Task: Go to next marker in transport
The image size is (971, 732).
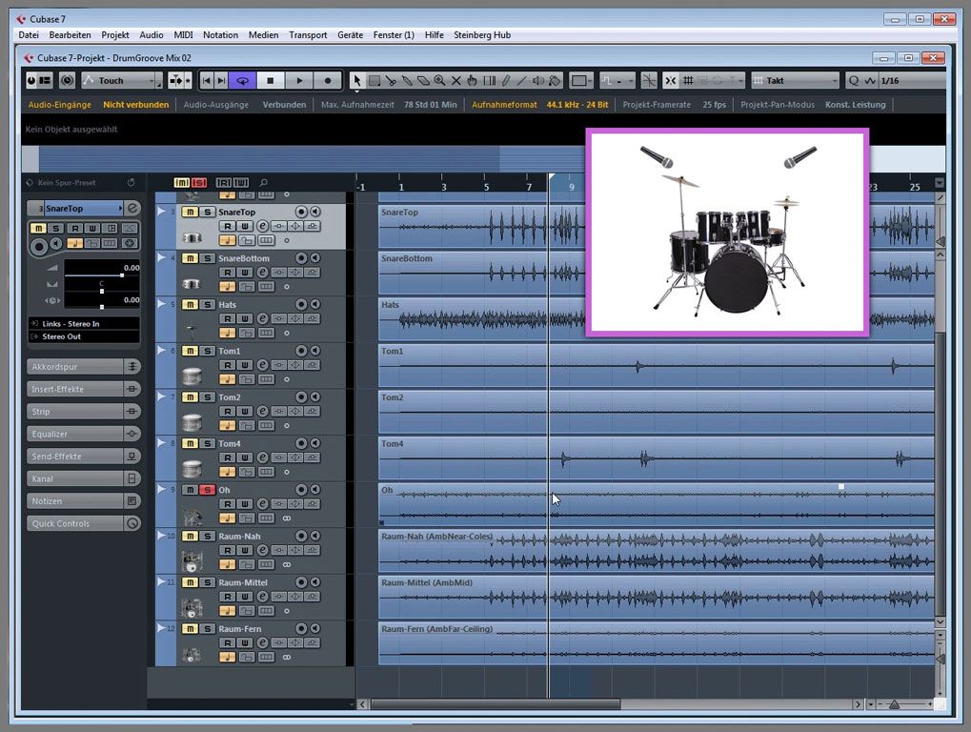Action: [221, 80]
